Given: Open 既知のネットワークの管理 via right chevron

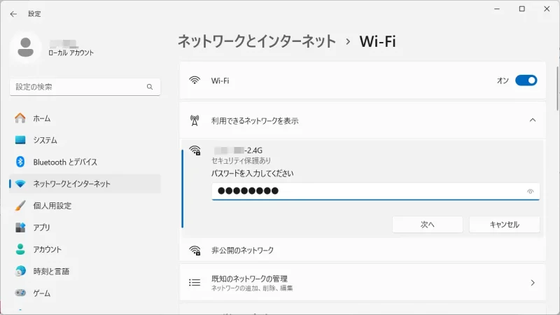Looking at the screenshot, I should point(533,283).
